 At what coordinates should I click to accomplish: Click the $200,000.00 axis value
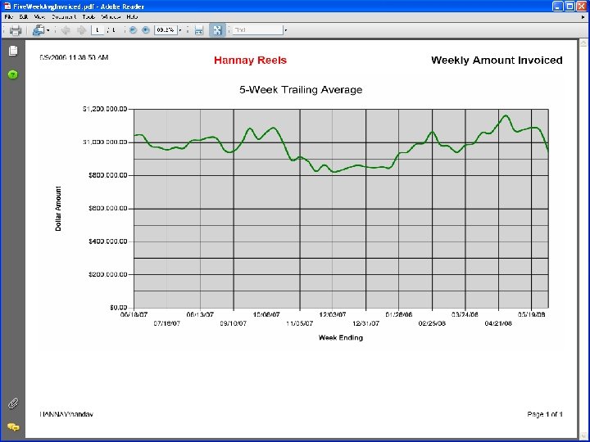point(108,274)
